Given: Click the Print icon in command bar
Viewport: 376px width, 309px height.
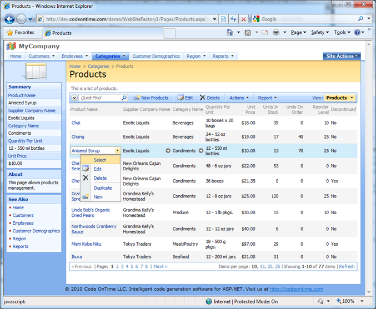Looking at the screenshot, I should tap(276, 33).
